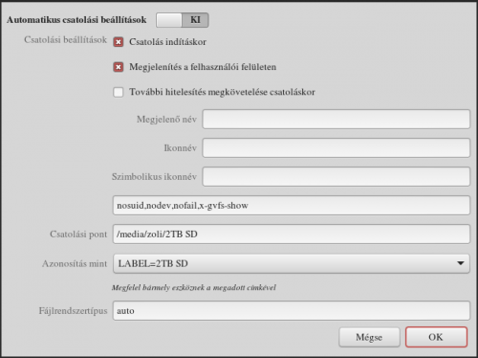The width and height of the screenshot is (478, 358).
Task: Focus the Ikonnév text field
Action: coord(337,147)
